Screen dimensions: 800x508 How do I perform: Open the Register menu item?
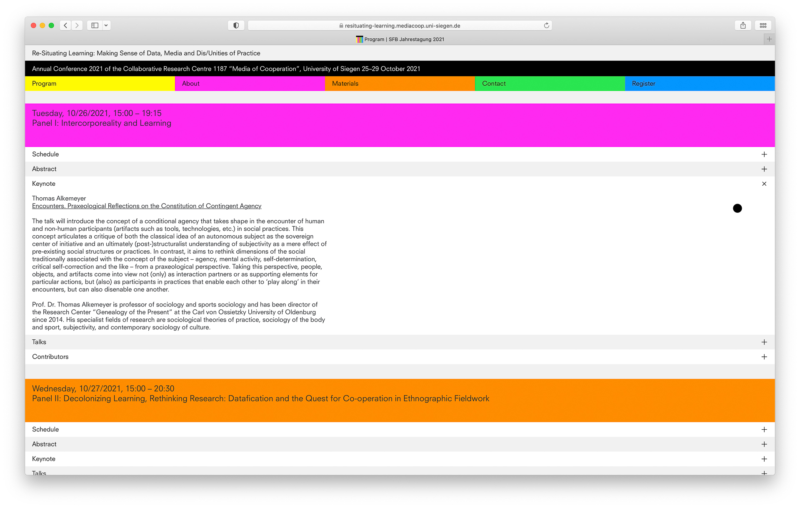tap(700, 84)
